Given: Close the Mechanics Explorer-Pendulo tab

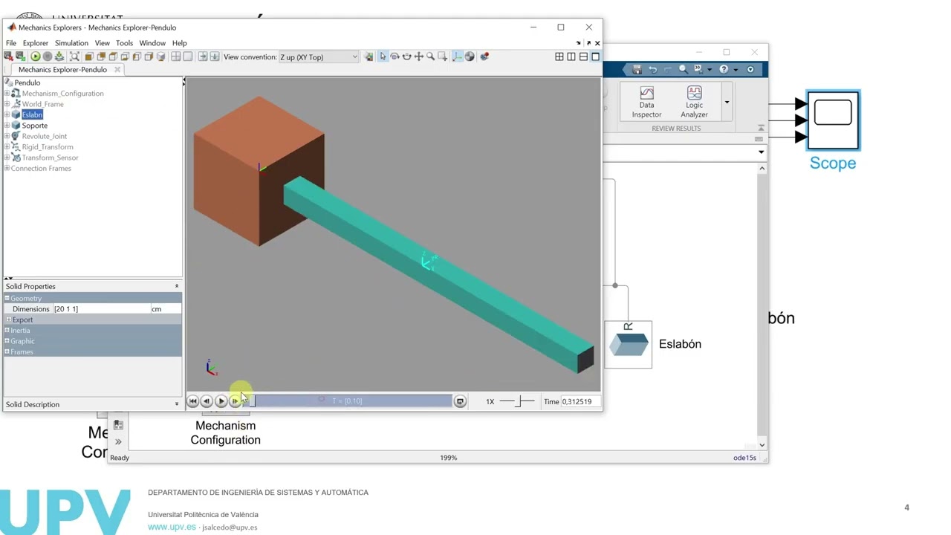Looking at the screenshot, I should (117, 69).
